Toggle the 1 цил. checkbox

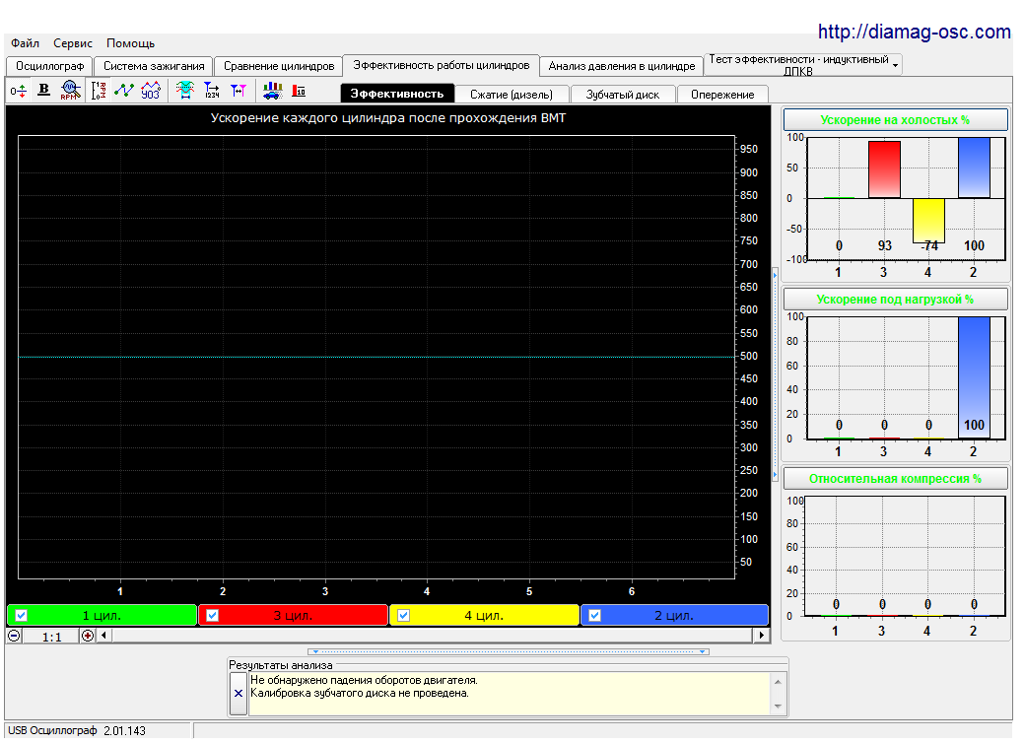[21, 615]
